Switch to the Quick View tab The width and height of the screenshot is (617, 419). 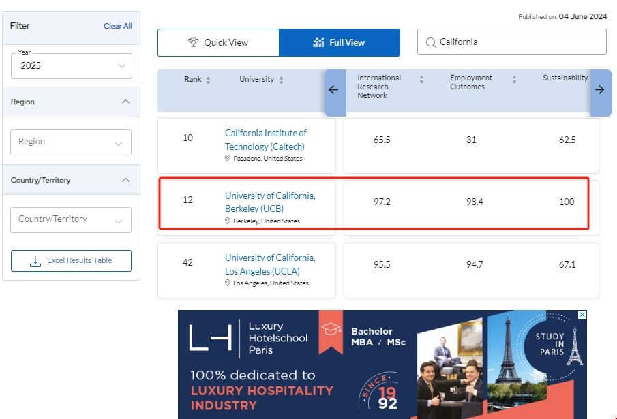click(218, 42)
